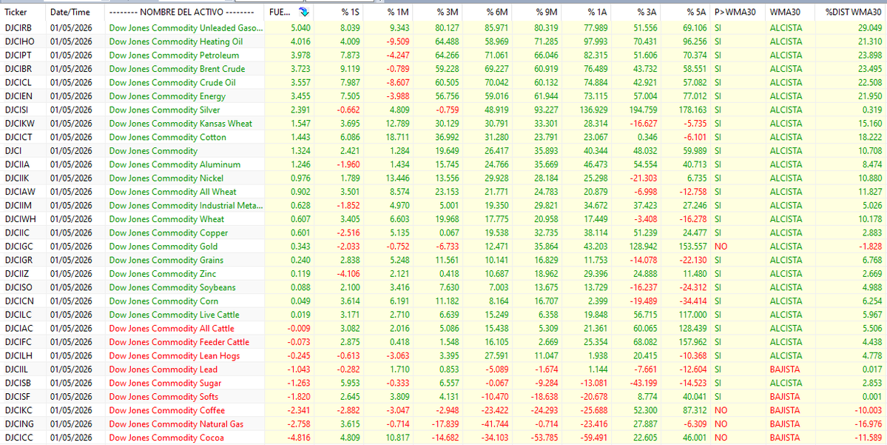
Task: Select Dow Jones Commodity Energy name
Action: tap(167, 96)
